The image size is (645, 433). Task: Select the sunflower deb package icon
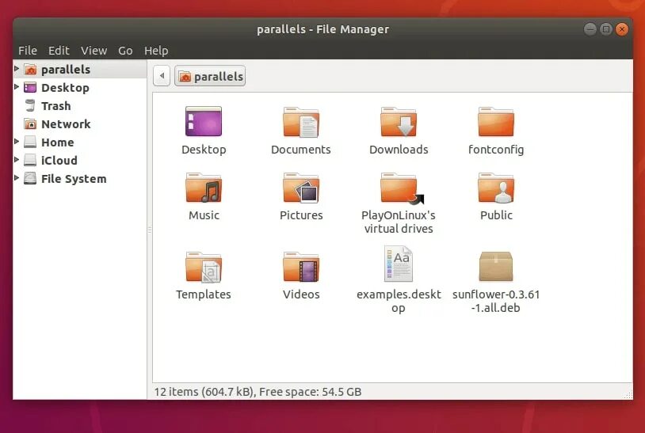pos(496,266)
